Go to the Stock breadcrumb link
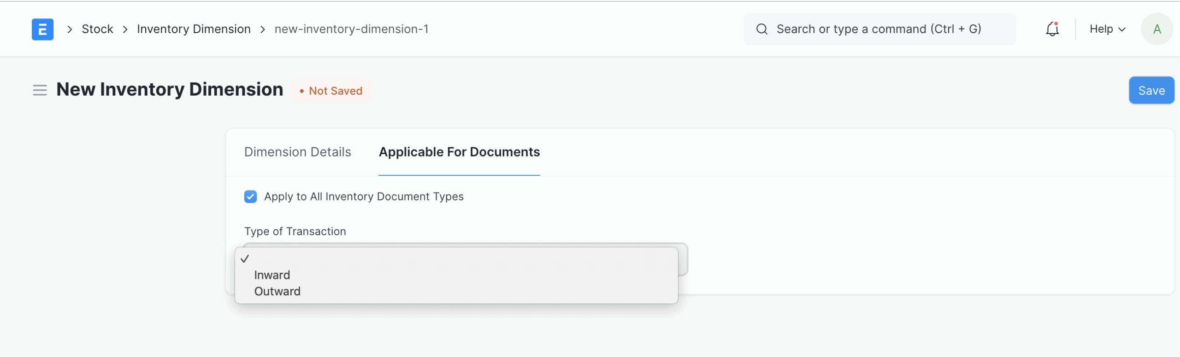1180x357 pixels. coord(97,29)
